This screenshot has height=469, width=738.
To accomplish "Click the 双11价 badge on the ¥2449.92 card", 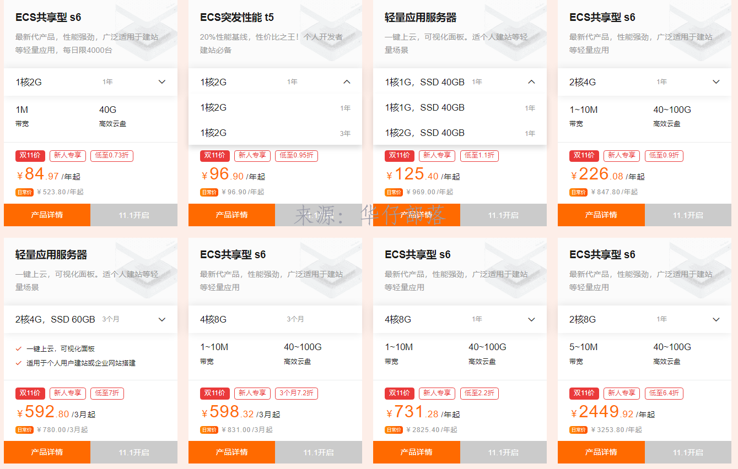I will tap(584, 393).
